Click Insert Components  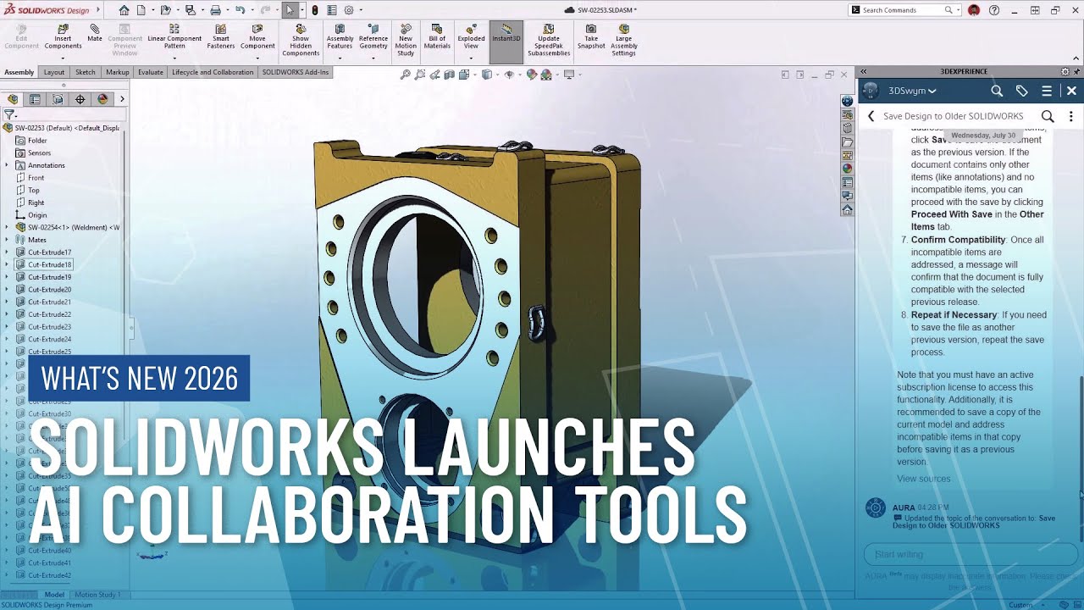click(x=63, y=37)
